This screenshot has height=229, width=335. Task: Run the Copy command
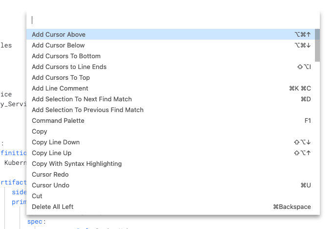pos(40,131)
